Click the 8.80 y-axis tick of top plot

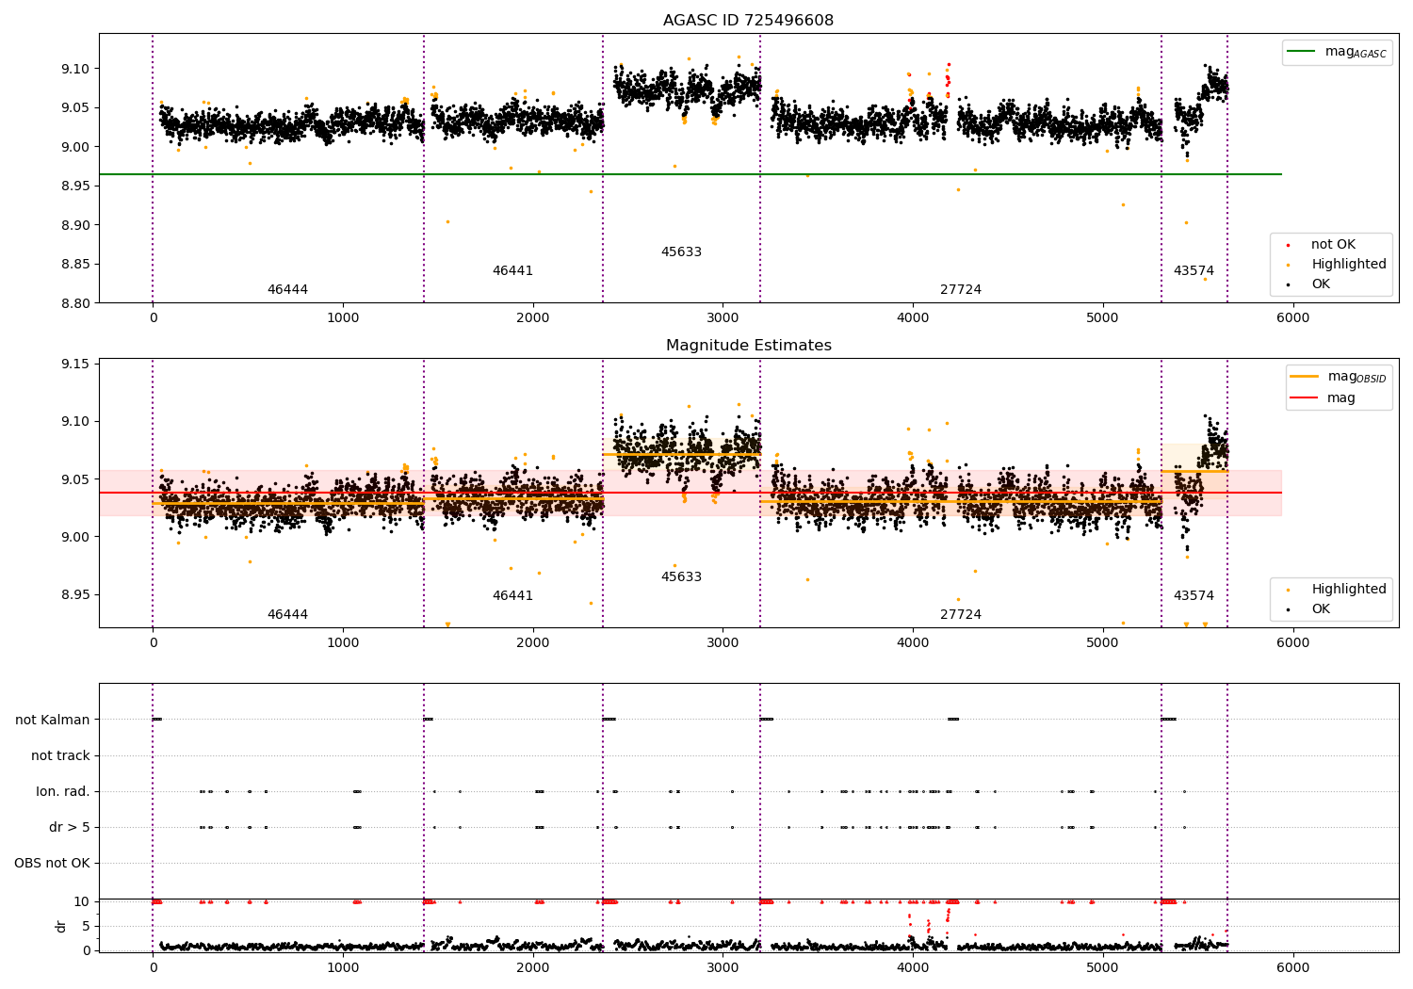tap(77, 303)
